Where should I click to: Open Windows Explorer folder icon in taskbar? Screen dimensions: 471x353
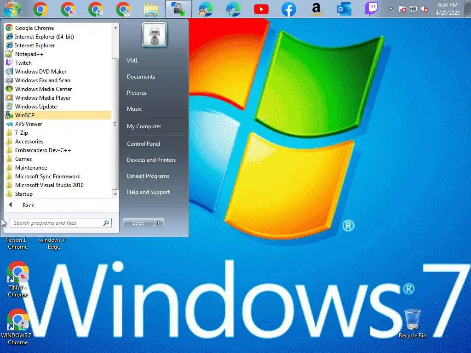click(x=151, y=9)
